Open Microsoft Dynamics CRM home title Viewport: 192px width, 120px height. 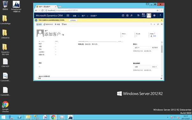(x=49, y=16)
